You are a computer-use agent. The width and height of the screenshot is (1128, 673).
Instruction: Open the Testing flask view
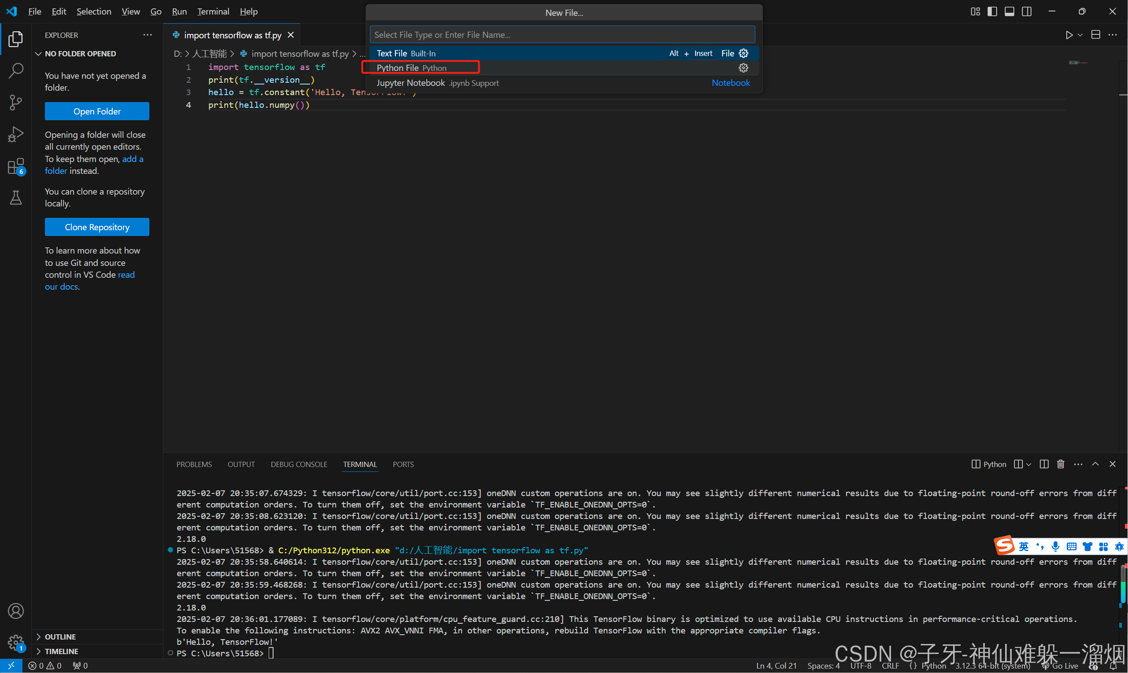click(16, 198)
